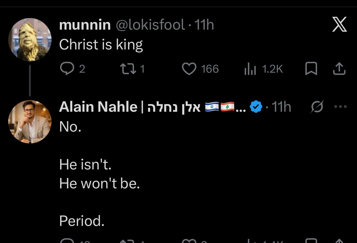
Task: Open the 11h timestamp on Alain's reply
Action: coord(281,107)
